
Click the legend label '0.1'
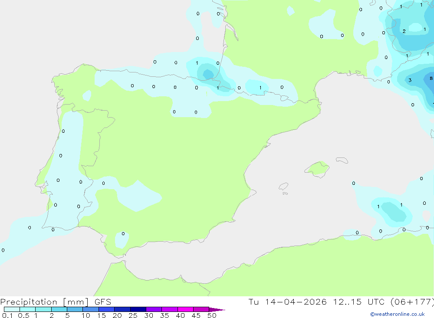click(x=7, y=315)
